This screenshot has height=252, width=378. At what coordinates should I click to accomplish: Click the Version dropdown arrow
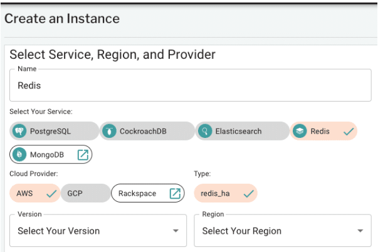[175, 231]
